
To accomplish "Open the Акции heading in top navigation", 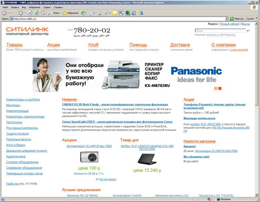I will [53, 45].
